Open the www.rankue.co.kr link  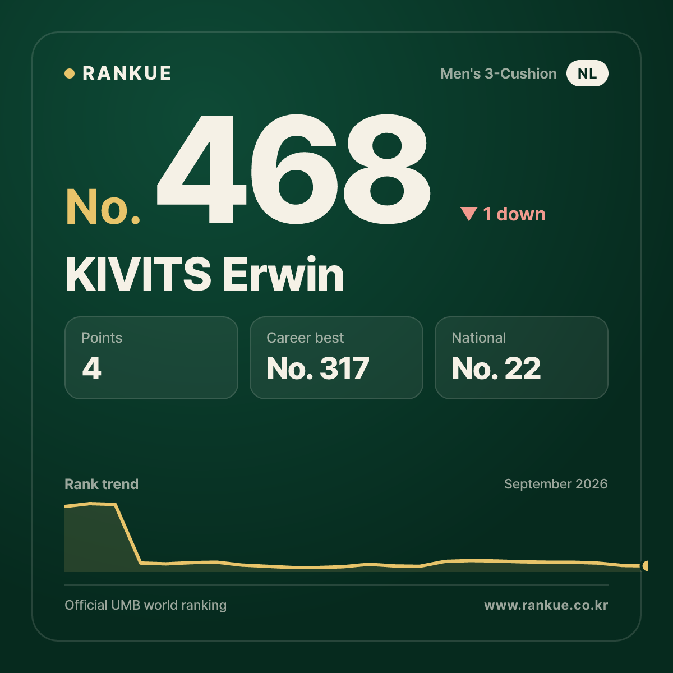point(546,605)
